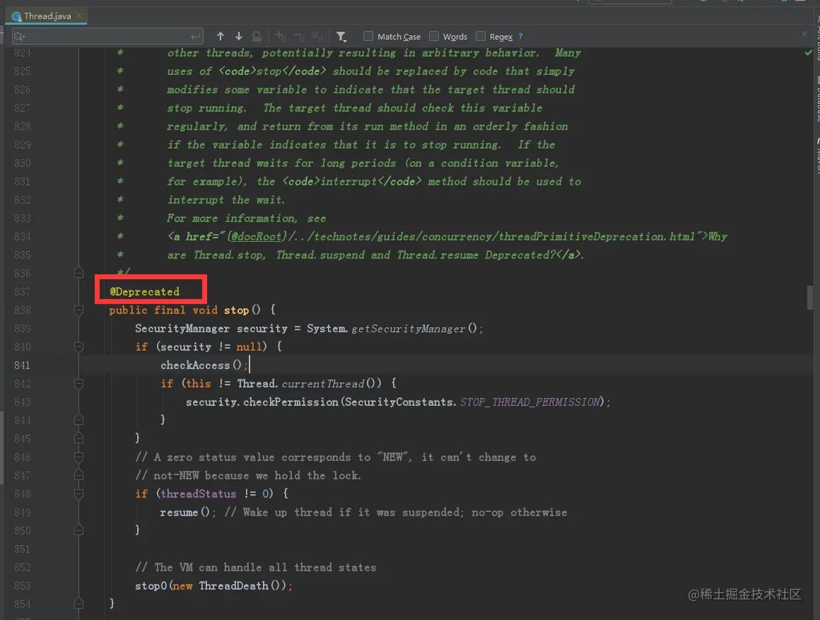Image resolution: width=820 pixels, height=620 pixels.
Task: Focus the search text input field
Action: point(107,37)
